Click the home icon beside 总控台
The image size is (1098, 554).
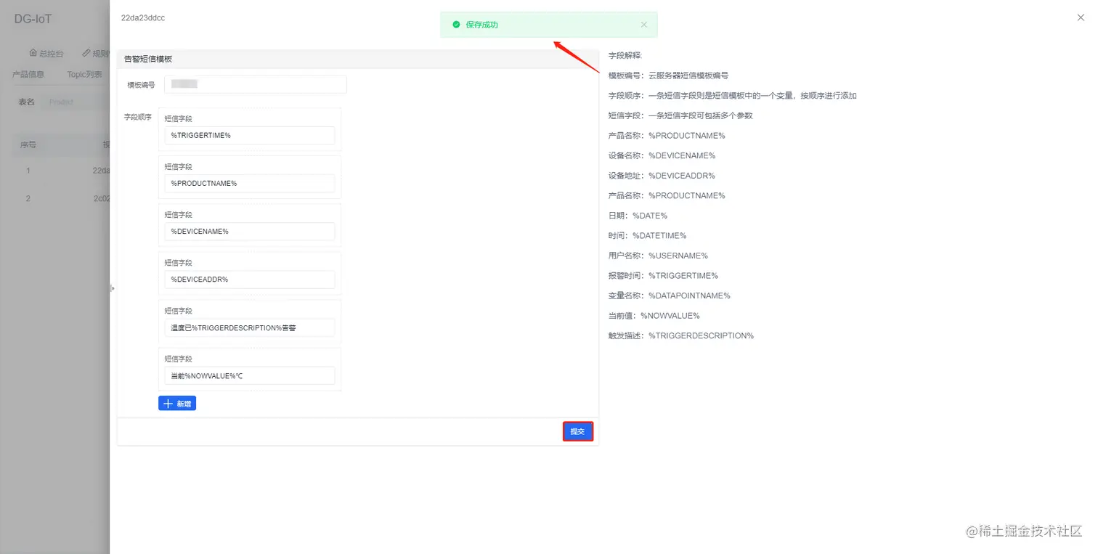point(33,53)
